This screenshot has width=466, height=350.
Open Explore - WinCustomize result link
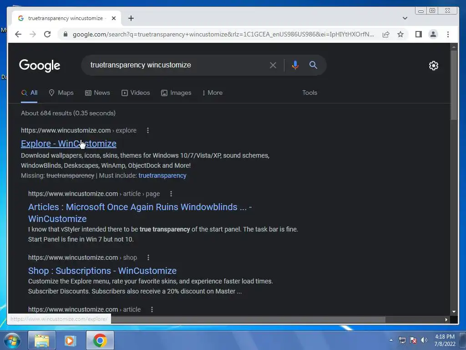69,144
